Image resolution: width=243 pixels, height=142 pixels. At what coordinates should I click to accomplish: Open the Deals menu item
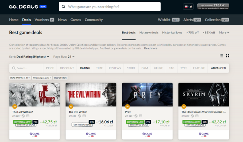tap(26, 20)
